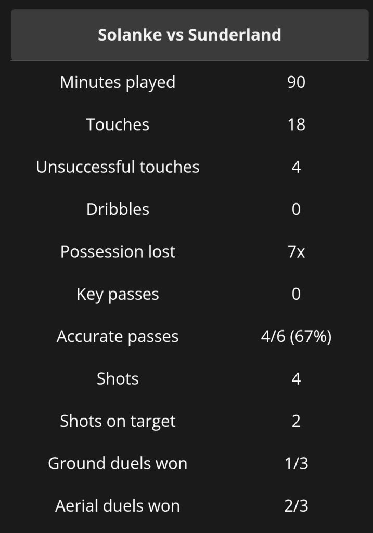Click the Dribbles stat label
373x533 pixels.
[118, 209]
